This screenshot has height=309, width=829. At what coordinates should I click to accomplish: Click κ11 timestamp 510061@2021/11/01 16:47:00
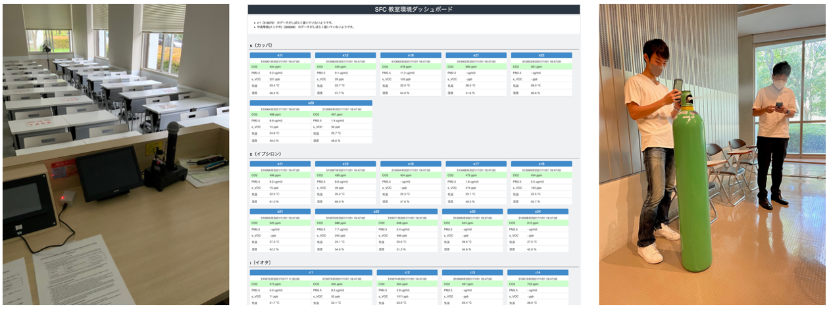coord(280,61)
